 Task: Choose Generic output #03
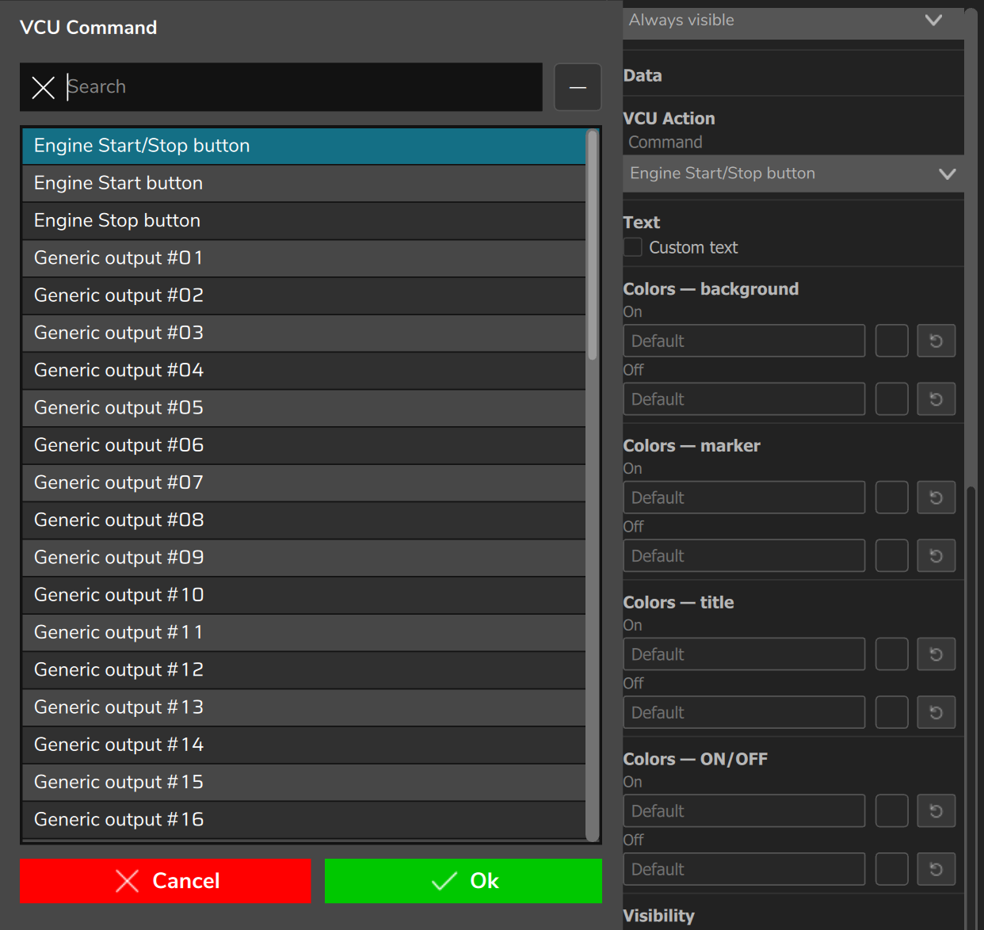(304, 333)
